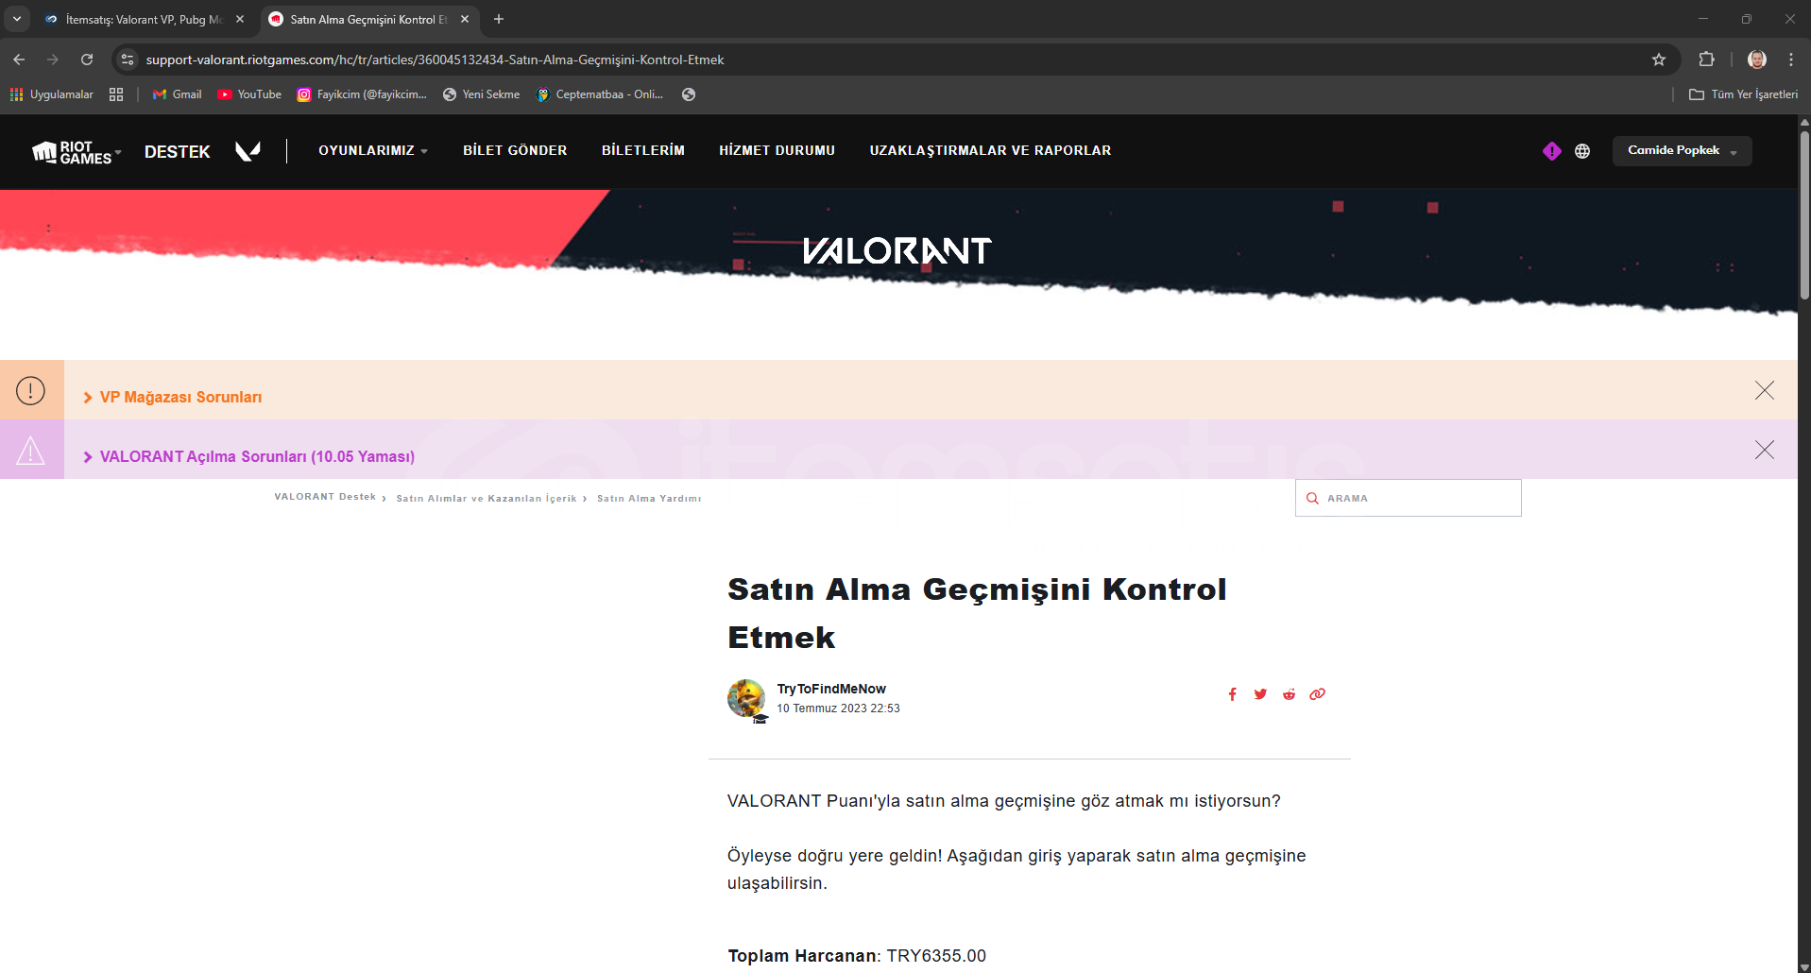Share article on Twitter
1811x973 pixels.
[1260, 694]
